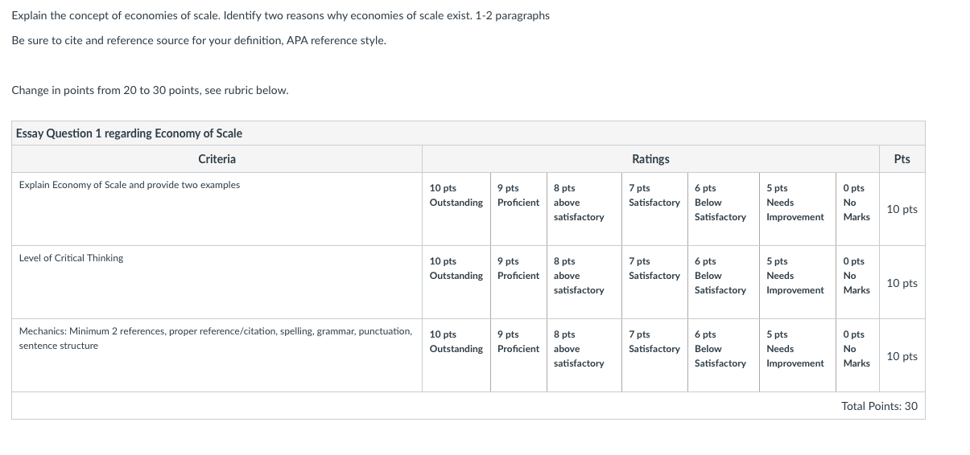Select 10 pts Outstanding in Mechanics row
The image size is (970, 455).
[456, 355]
